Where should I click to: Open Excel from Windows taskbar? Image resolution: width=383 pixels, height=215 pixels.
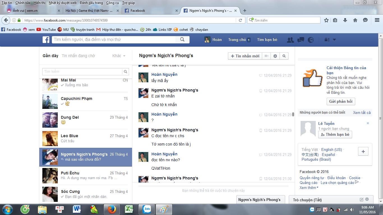(x=129, y=209)
